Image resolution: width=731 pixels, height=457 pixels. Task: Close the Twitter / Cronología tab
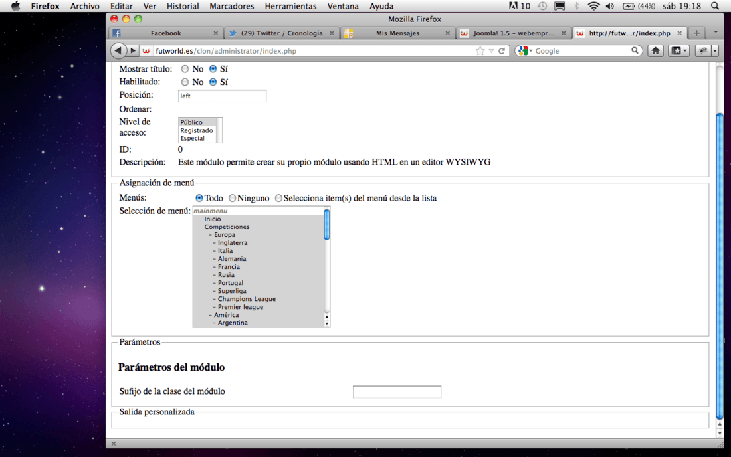(332, 33)
